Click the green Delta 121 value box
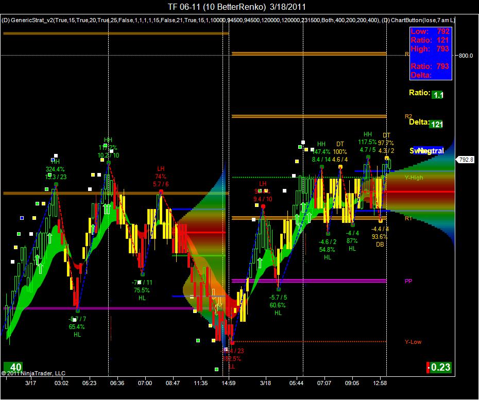The image size is (479, 400). 436,124
